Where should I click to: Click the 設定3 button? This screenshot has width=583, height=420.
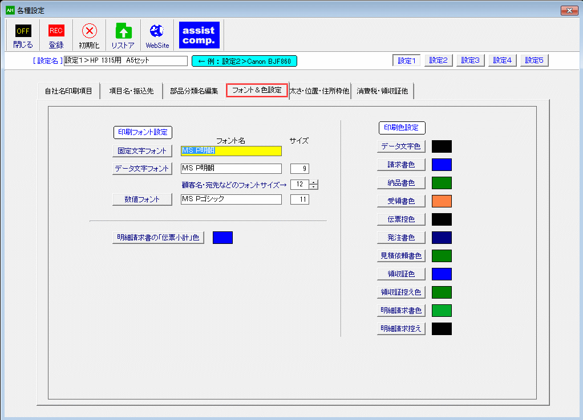click(x=470, y=60)
